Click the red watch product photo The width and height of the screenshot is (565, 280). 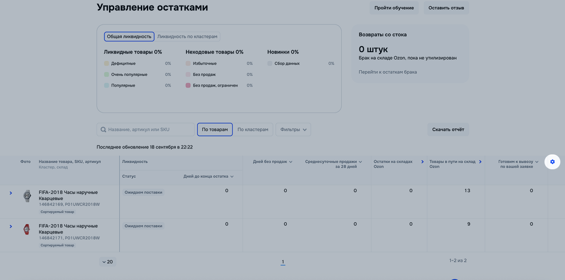click(27, 229)
